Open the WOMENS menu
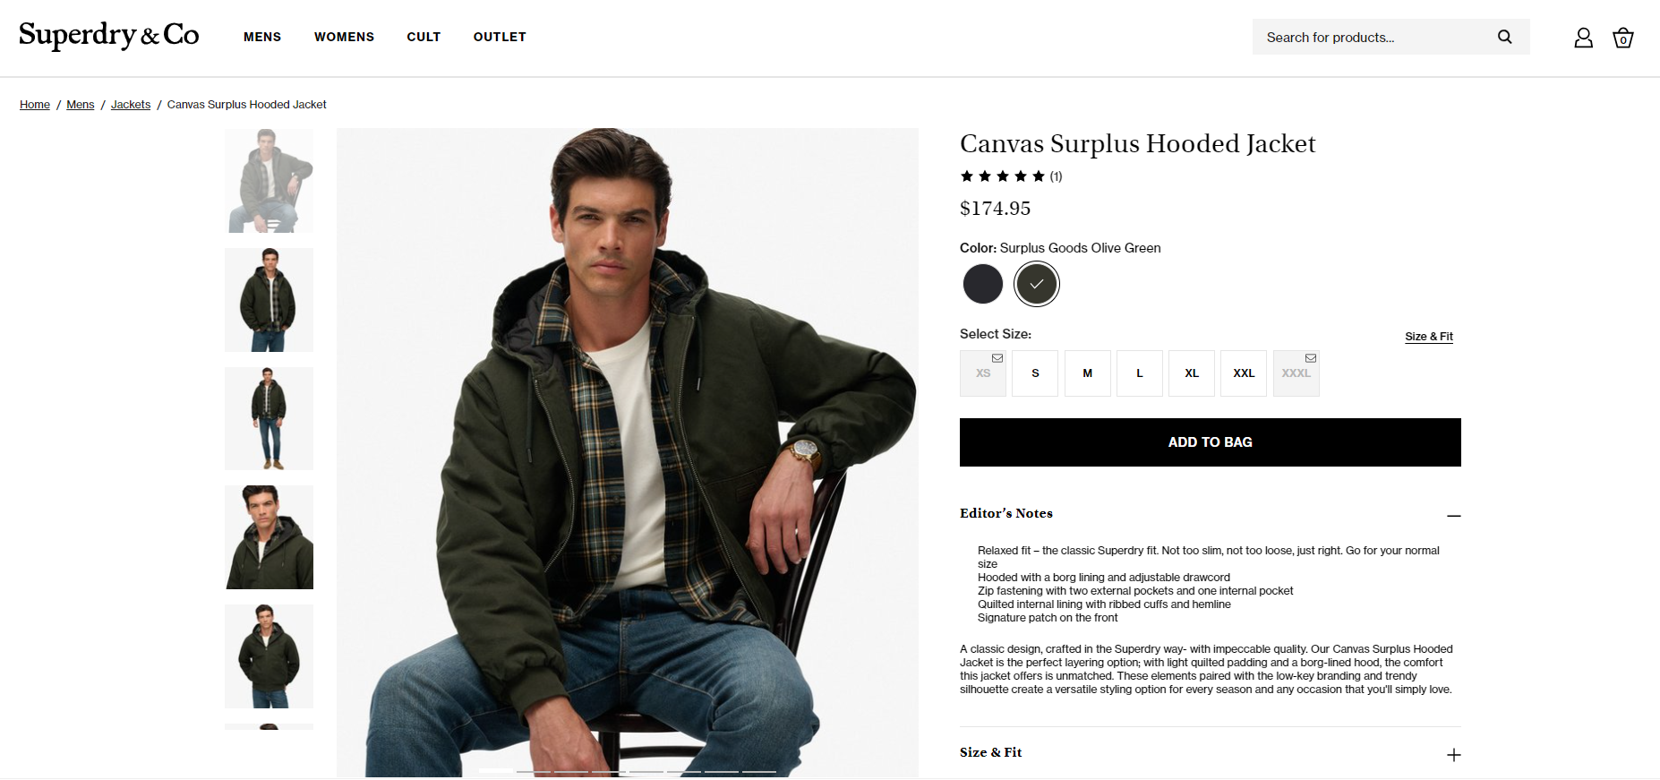Image resolution: width=1660 pixels, height=780 pixels. 344,37
